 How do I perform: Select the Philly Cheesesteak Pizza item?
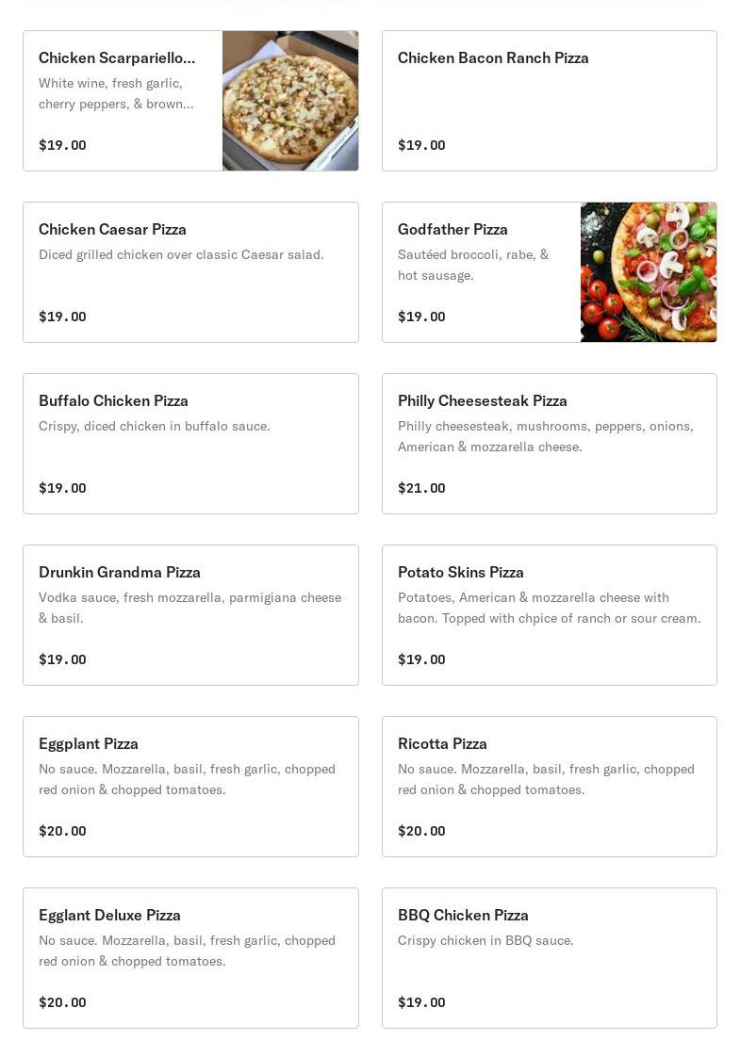(549, 444)
